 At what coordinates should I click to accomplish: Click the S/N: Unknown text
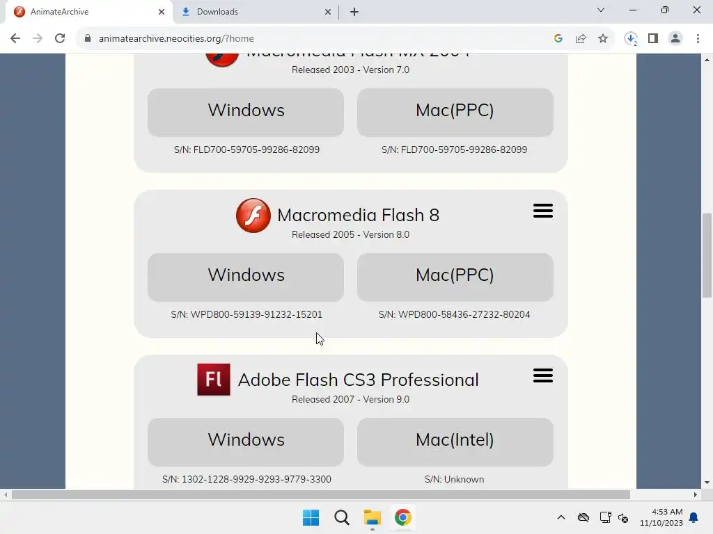coord(454,479)
